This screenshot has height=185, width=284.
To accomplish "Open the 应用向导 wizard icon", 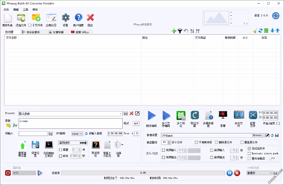I will point(51,18).
